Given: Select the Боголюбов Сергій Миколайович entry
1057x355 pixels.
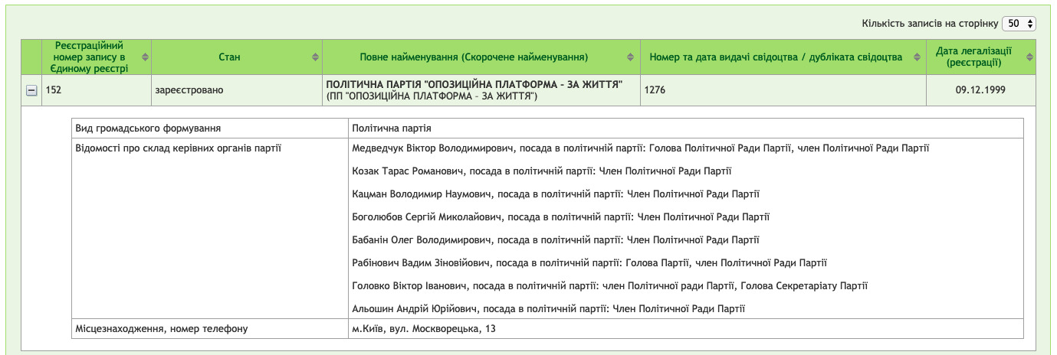Looking at the screenshot, I should [560, 217].
